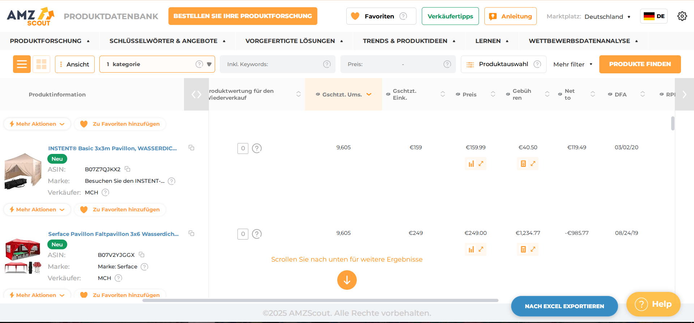The width and height of the screenshot is (694, 323).
Task: Open INSTENT brand info tooltip
Action: 172,181
